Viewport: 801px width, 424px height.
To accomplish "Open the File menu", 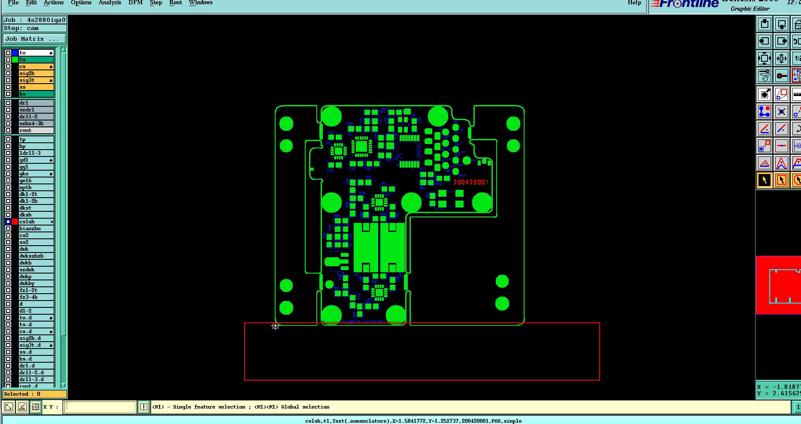I will [13, 3].
